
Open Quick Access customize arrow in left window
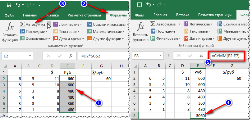(x=40, y=5)
